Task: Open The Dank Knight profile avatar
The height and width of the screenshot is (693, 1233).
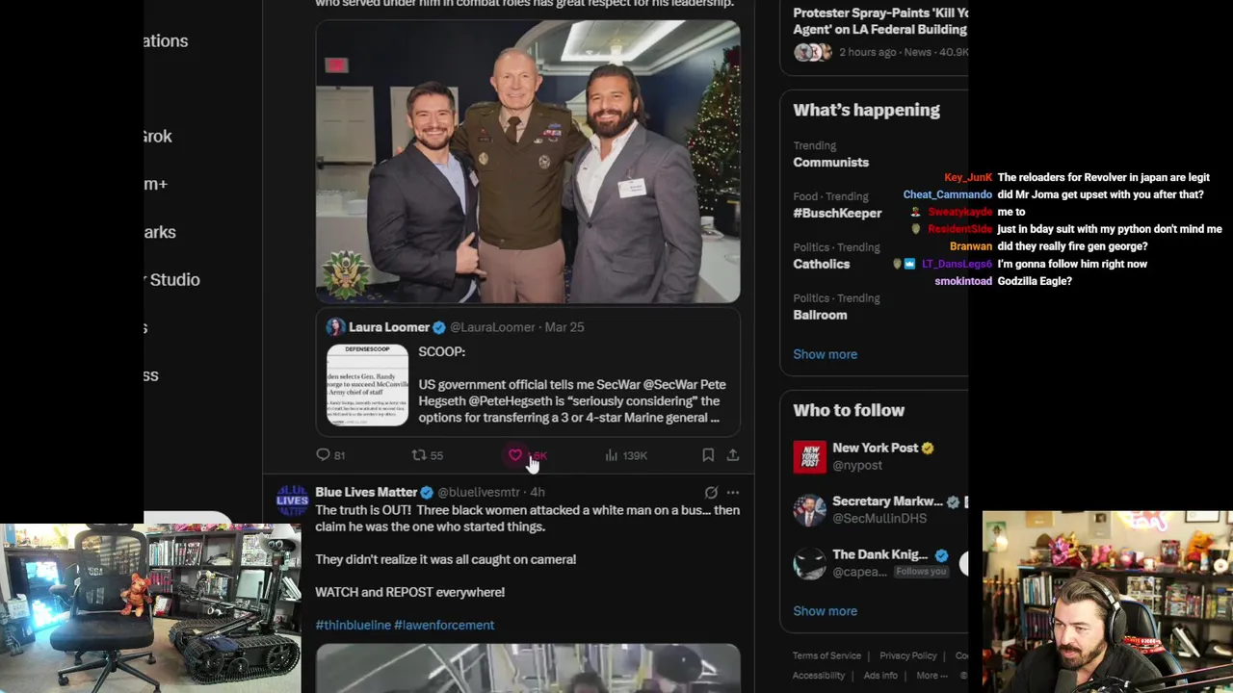Action: click(x=809, y=563)
